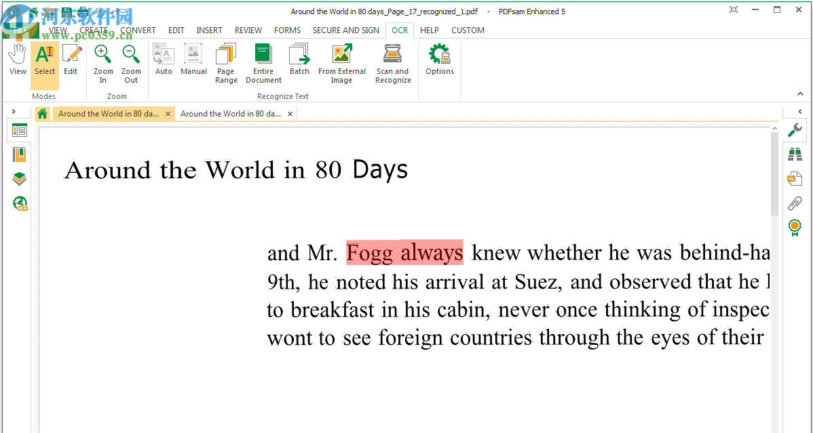
Task: Switch to Edit mode in ribbon
Action: tap(71, 60)
